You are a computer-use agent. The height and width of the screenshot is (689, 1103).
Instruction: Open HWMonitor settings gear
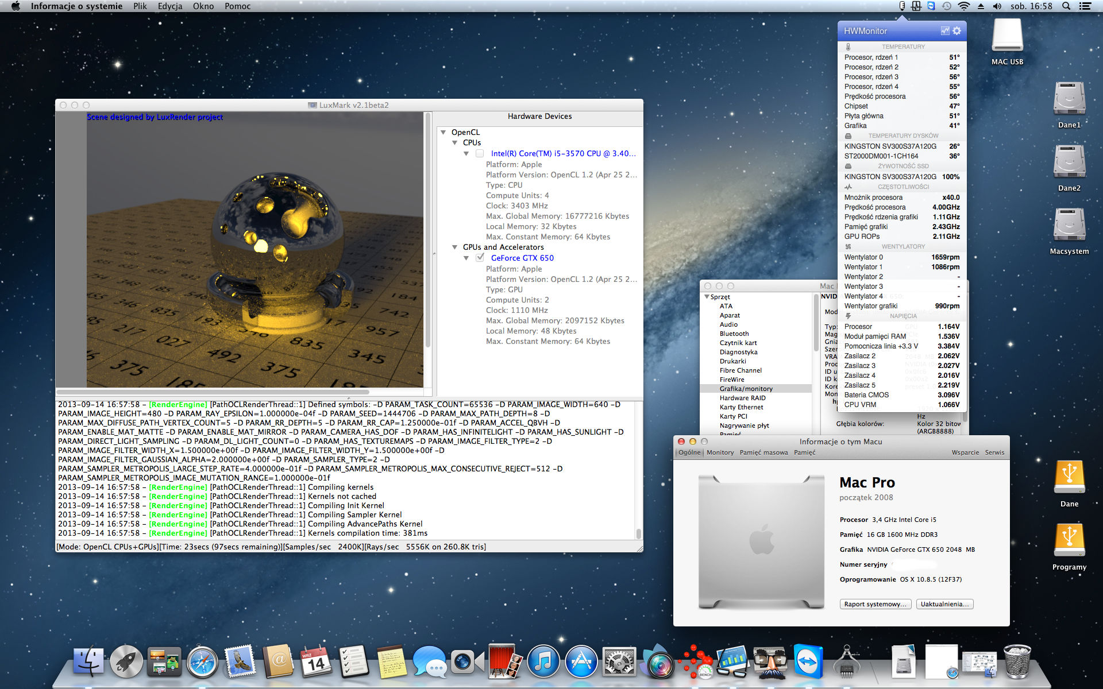tap(957, 31)
